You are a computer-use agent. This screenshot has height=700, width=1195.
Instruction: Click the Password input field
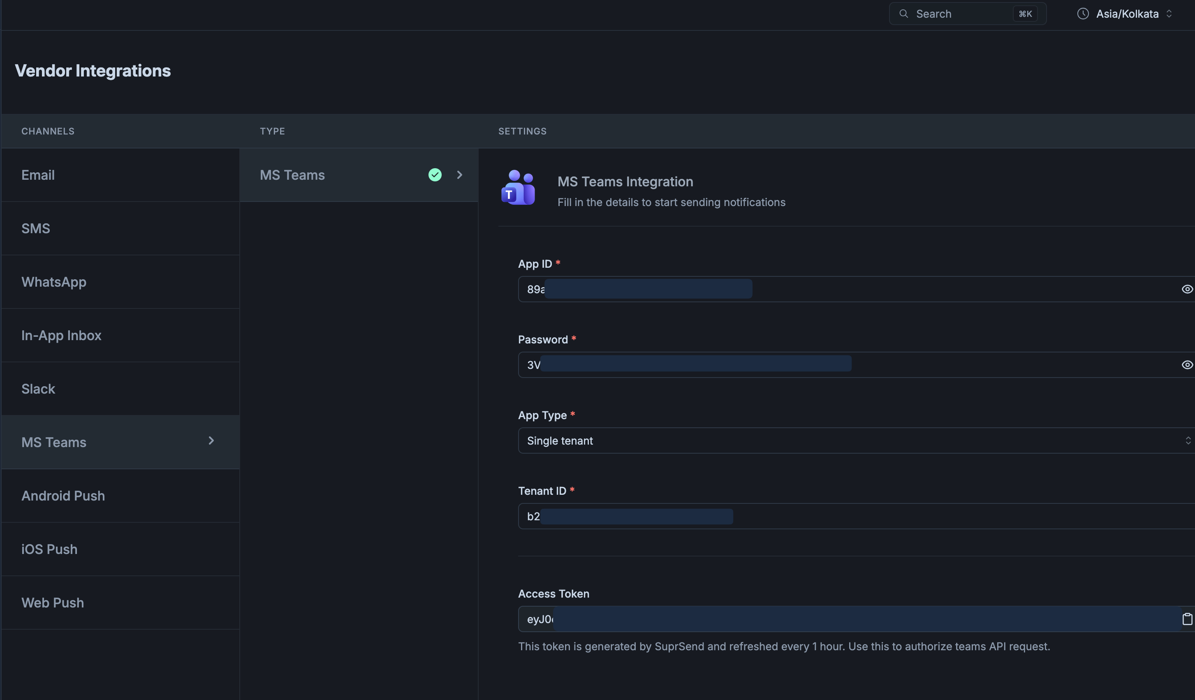[856, 365]
